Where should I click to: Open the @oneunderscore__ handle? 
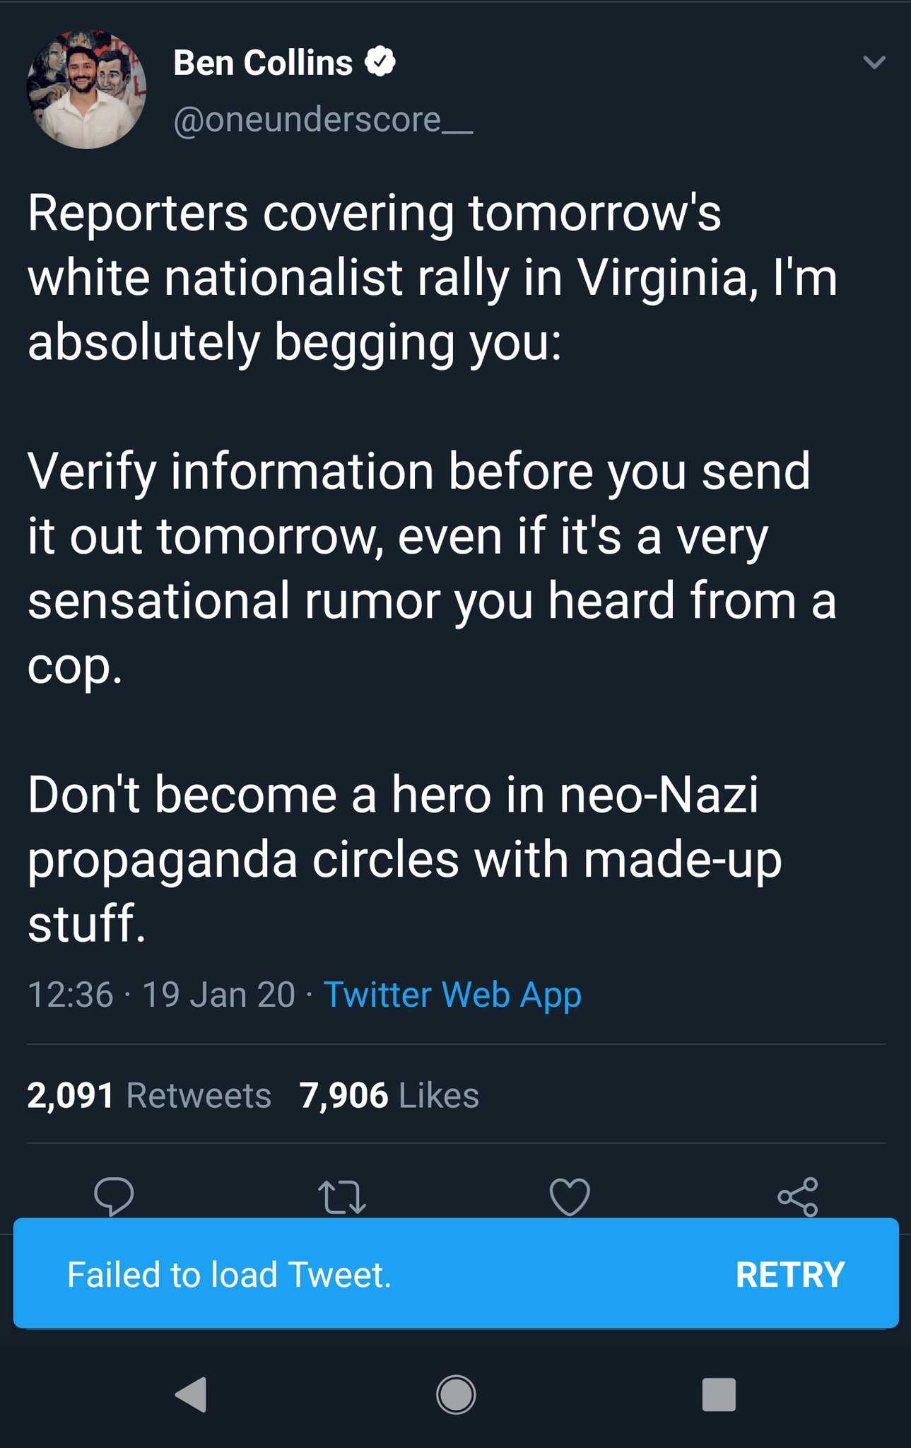point(323,119)
